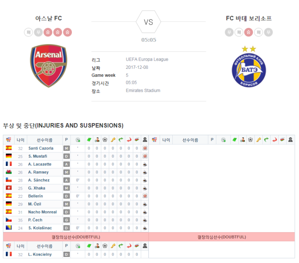Viewport: 299px width, 263px height.
Task: Click the first 승 result badge under Arsenal
Action: coord(48,32)
